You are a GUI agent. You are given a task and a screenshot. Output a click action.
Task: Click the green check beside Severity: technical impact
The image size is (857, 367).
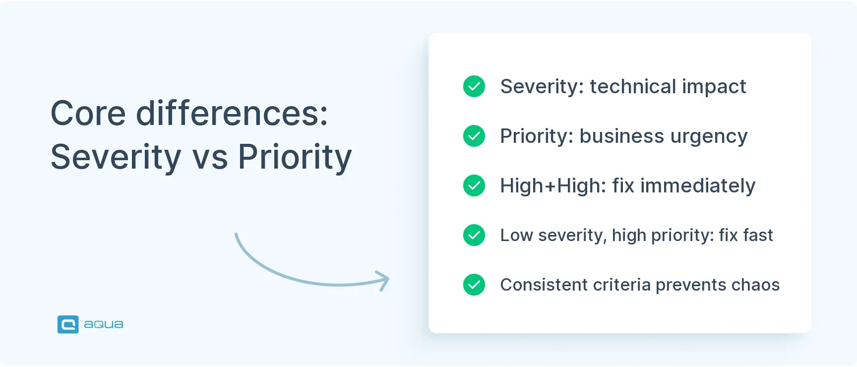click(474, 86)
